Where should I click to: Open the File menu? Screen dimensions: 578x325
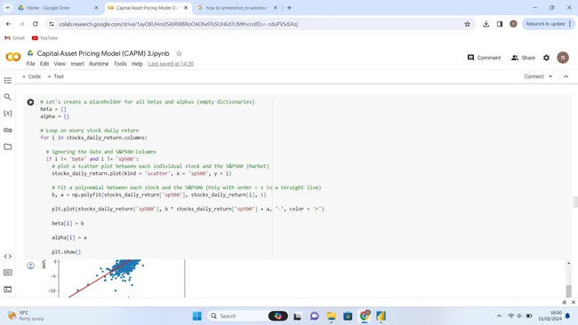pos(30,64)
